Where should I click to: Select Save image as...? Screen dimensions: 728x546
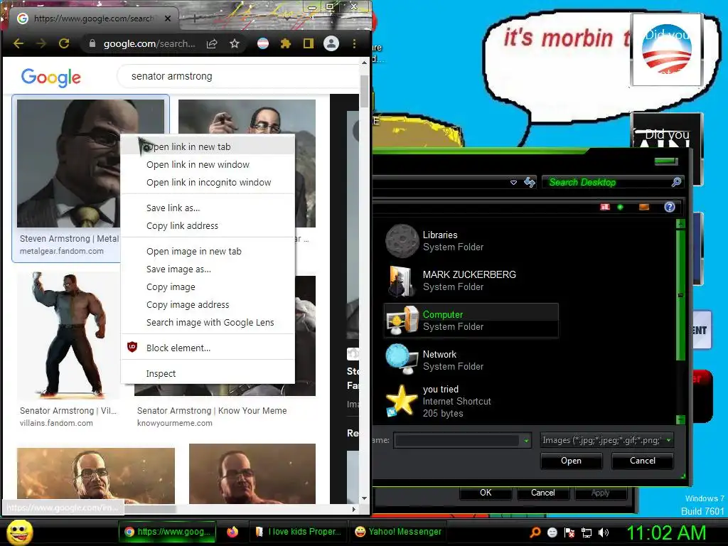[208, 269]
